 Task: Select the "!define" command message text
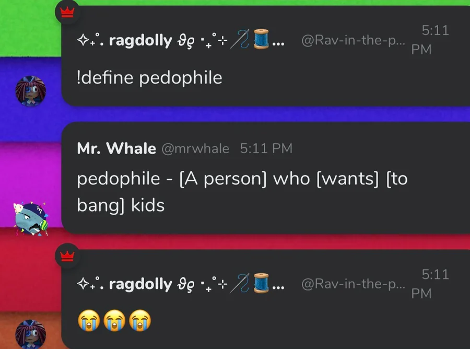pos(149,78)
